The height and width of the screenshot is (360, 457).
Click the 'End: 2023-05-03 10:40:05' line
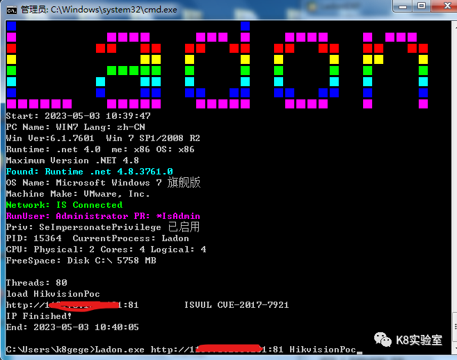(x=72, y=327)
